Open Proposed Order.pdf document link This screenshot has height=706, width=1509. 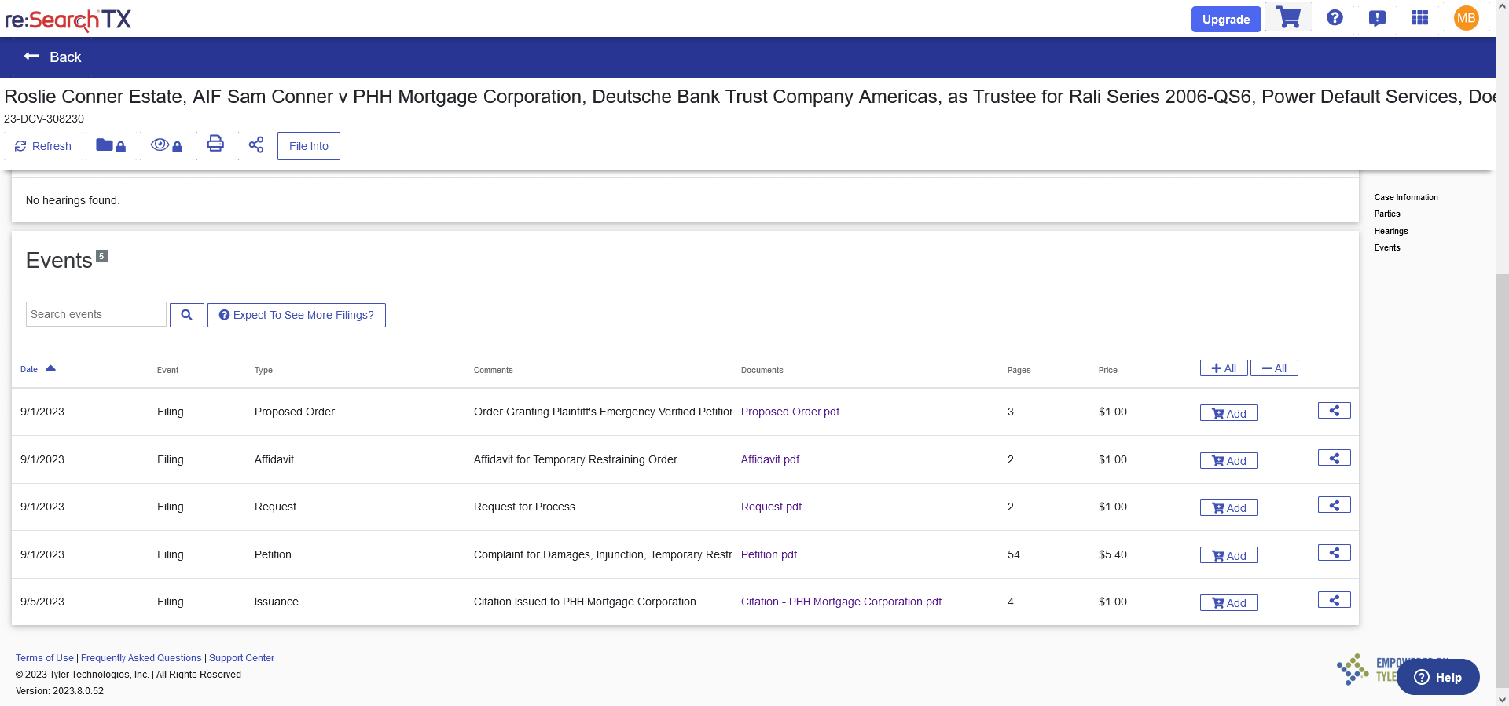click(x=790, y=412)
